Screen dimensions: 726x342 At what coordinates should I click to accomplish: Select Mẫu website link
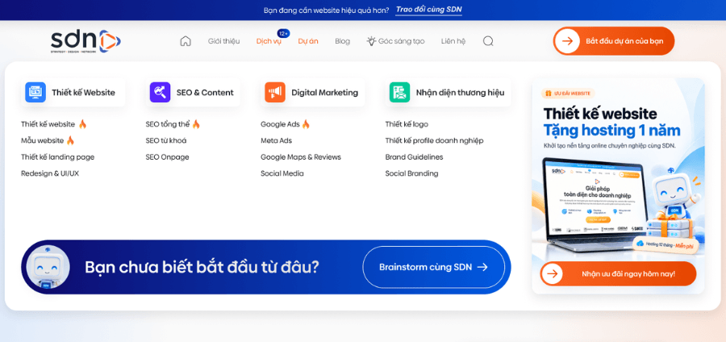[42, 140]
